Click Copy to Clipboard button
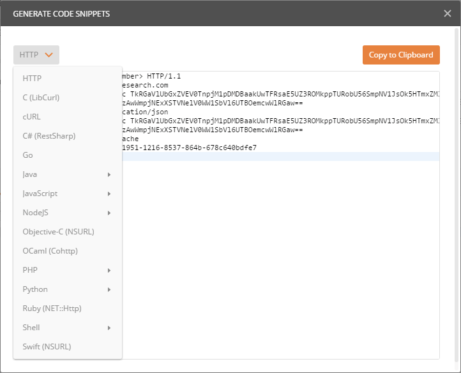The image size is (461, 373). click(x=401, y=55)
